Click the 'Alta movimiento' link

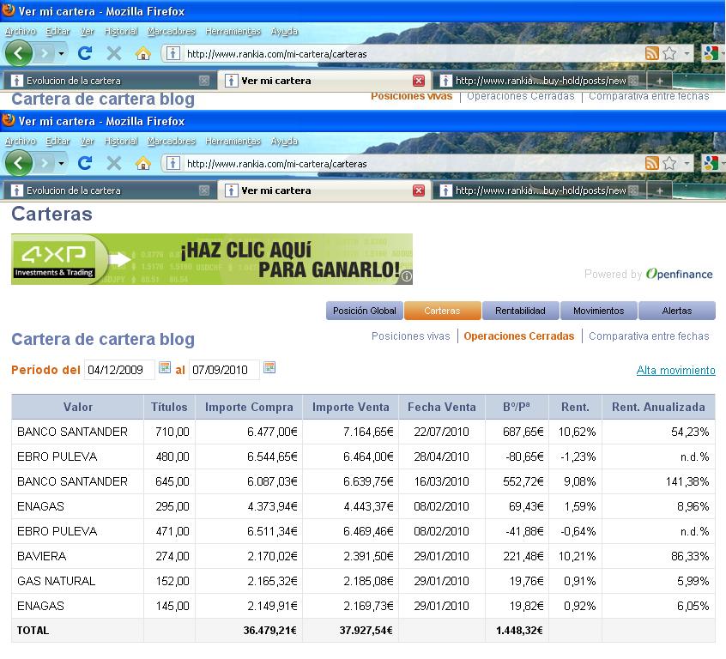coord(675,371)
